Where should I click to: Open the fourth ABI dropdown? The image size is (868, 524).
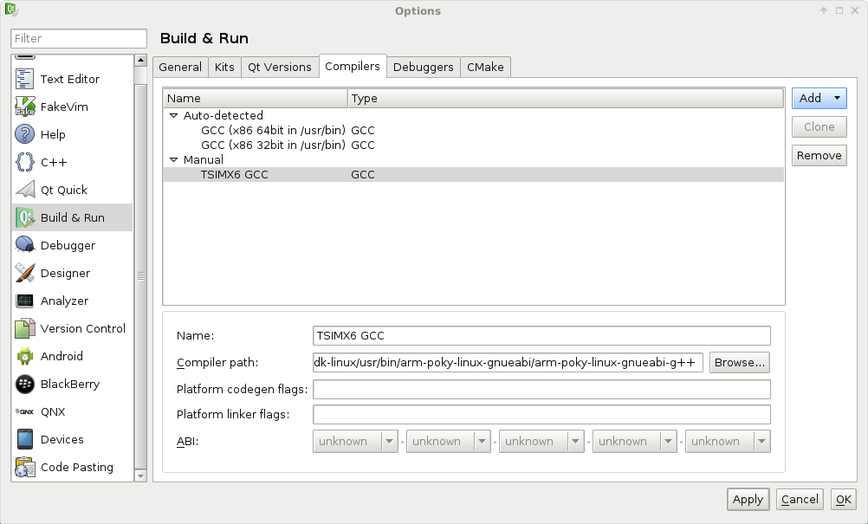point(634,442)
